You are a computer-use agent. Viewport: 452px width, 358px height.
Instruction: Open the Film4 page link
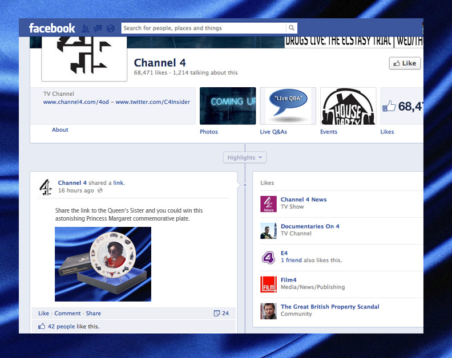[x=289, y=280]
